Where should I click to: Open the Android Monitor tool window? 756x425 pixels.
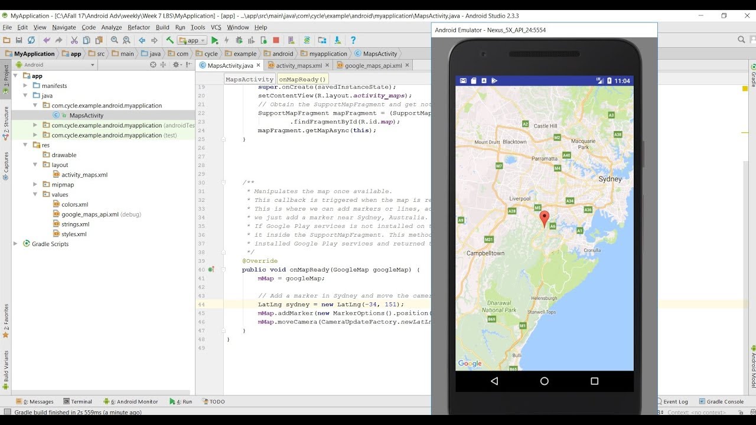(131, 401)
